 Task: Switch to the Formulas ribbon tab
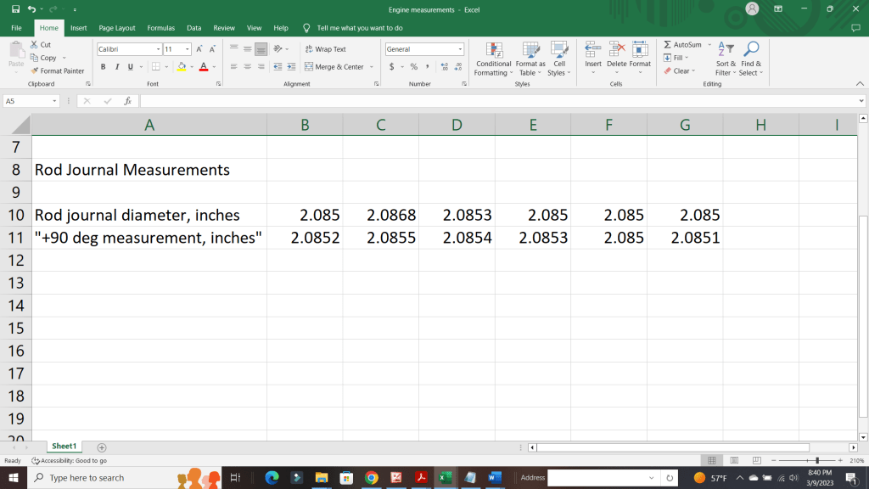point(160,28)
